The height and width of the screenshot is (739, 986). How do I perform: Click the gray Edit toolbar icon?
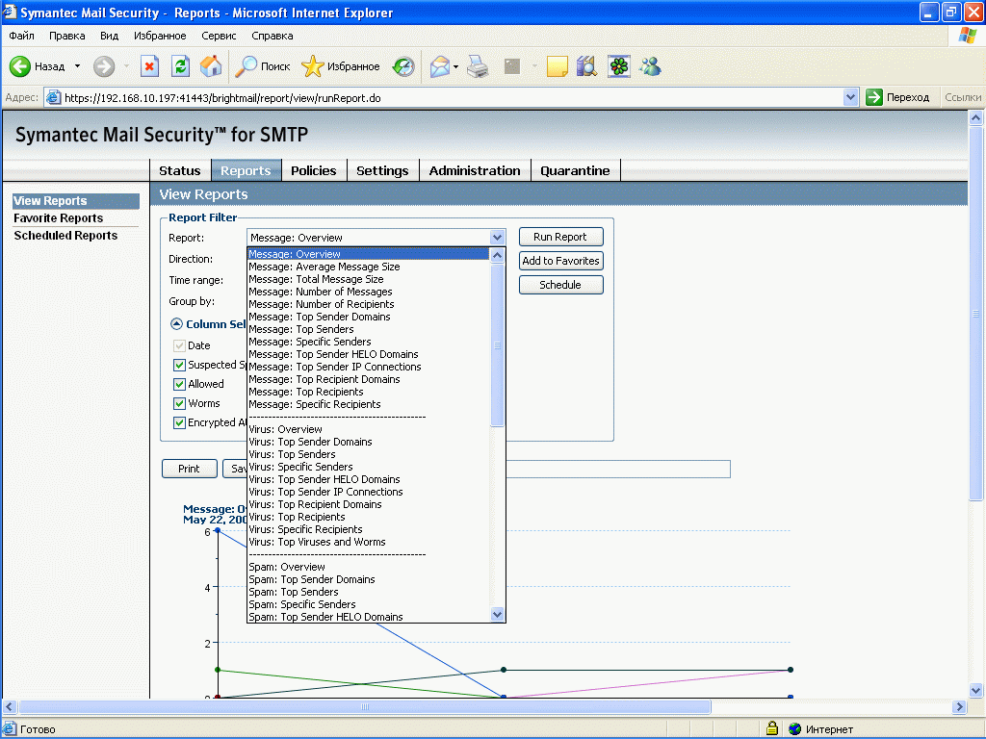click(512, 66)
